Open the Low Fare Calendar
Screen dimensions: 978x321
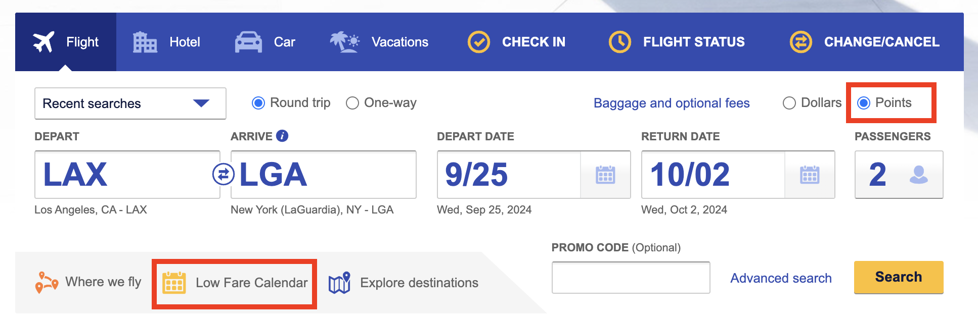coord(234,283)
